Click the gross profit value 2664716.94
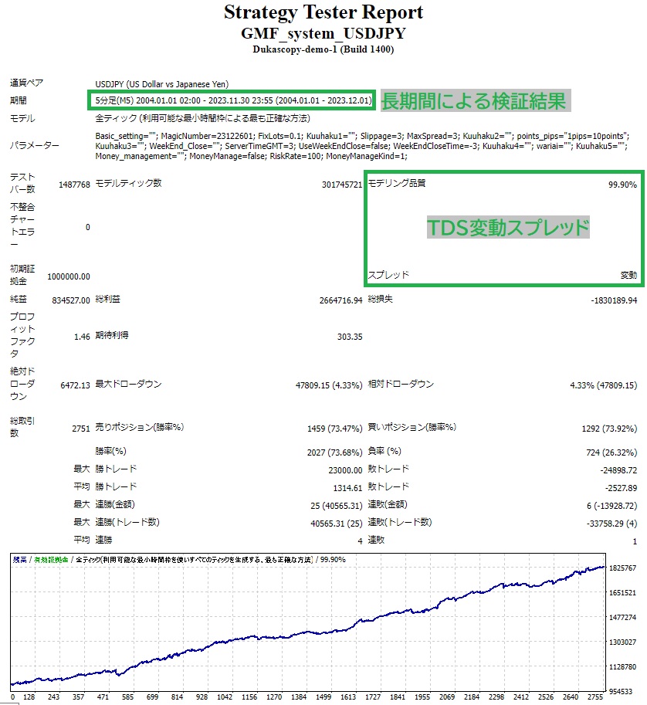647x705 pixels. (x=334, y=300)
